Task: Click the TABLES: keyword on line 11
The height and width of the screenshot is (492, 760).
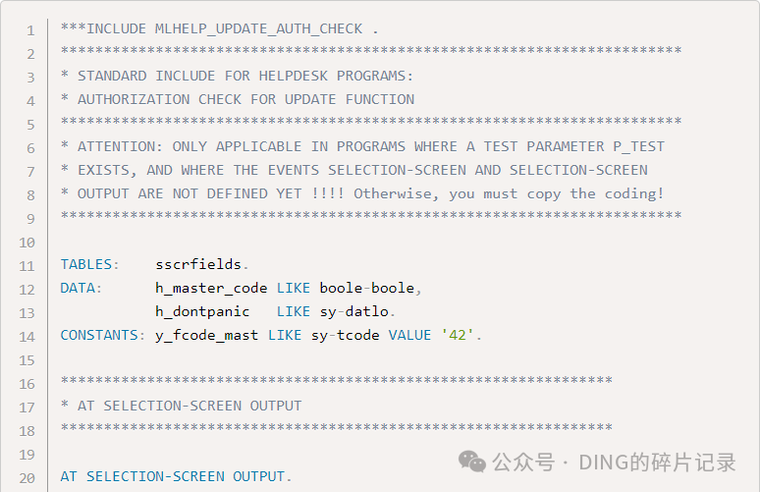Action: (89, 265)
